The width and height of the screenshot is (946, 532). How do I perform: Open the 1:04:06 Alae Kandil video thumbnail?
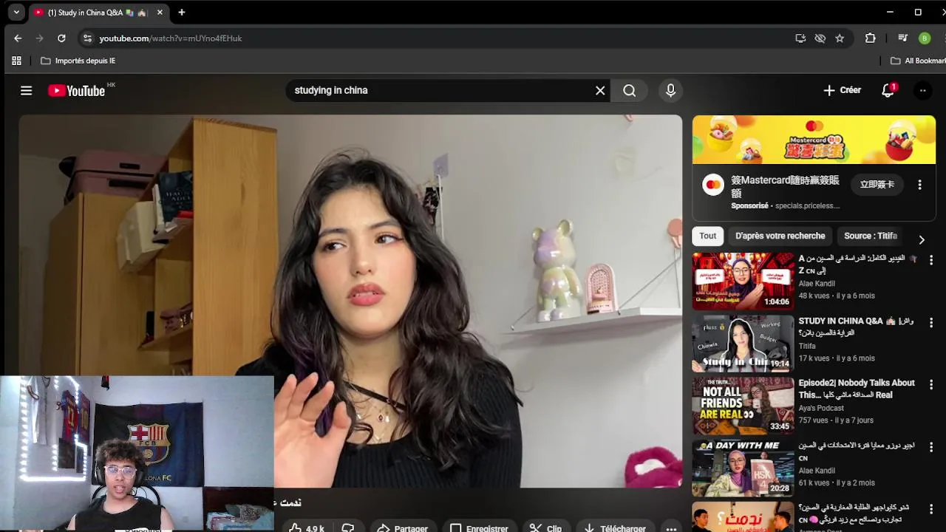pyautogui.click(x=743, y=281)
